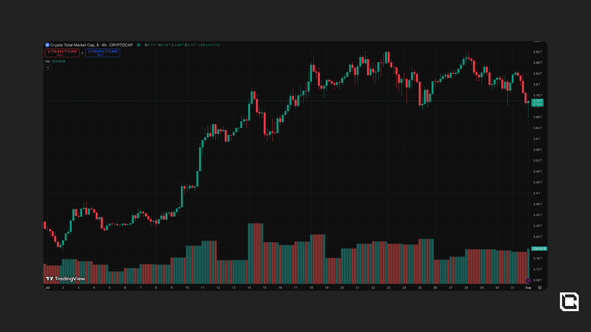591x332 pixels.
Task: Click the Vol value 324.62B in legend
Action: (x=58, y=61)
